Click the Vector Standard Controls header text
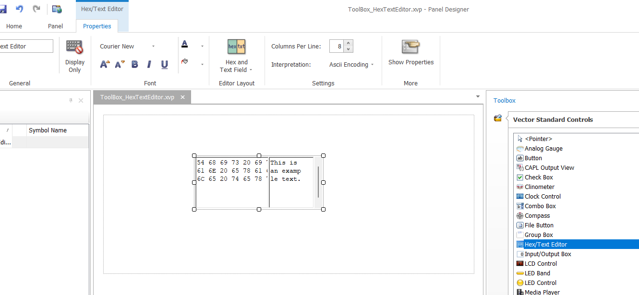Screen dimensions: 639x295 553,119
